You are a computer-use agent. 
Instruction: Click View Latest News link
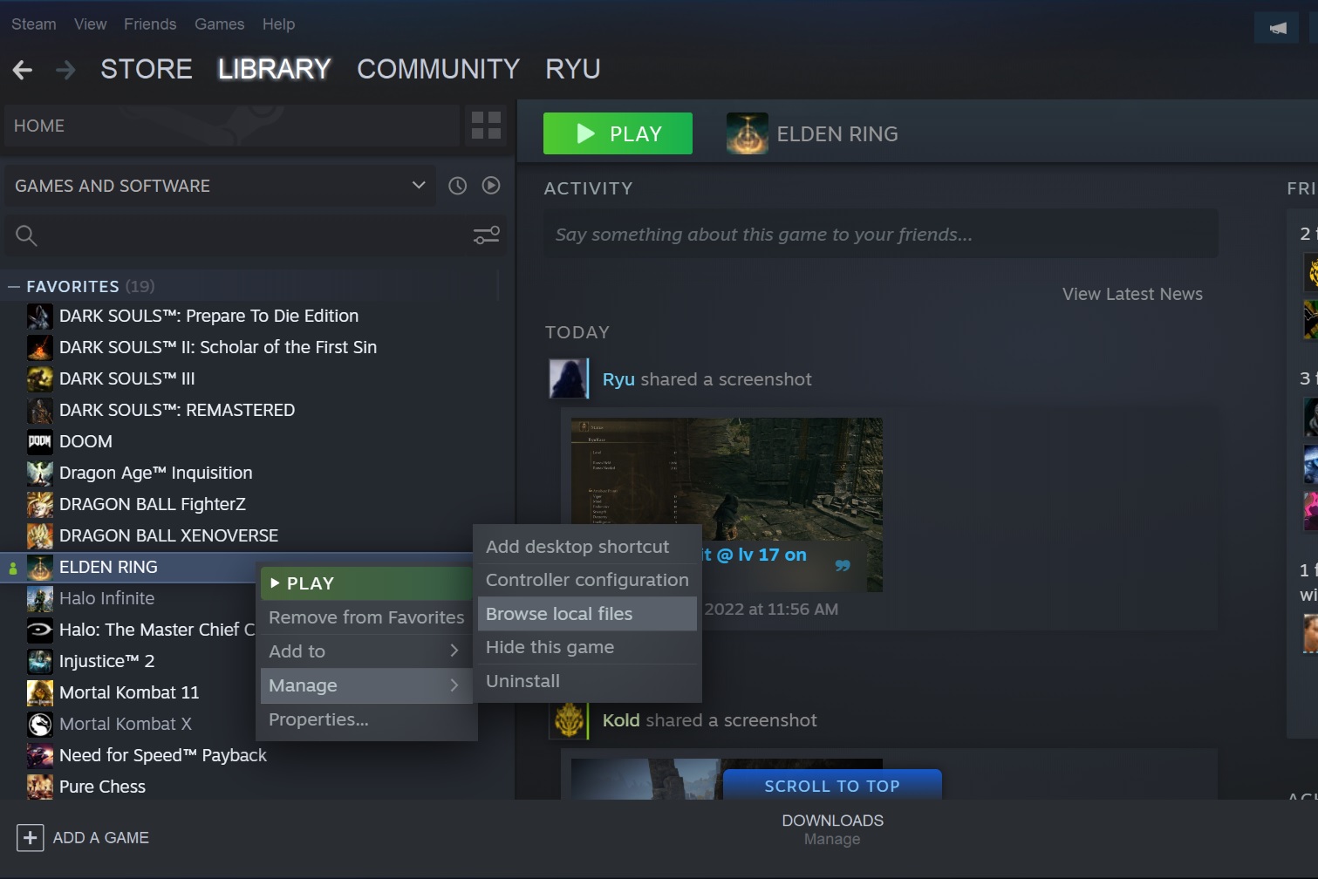click(x=1132, y=294)
